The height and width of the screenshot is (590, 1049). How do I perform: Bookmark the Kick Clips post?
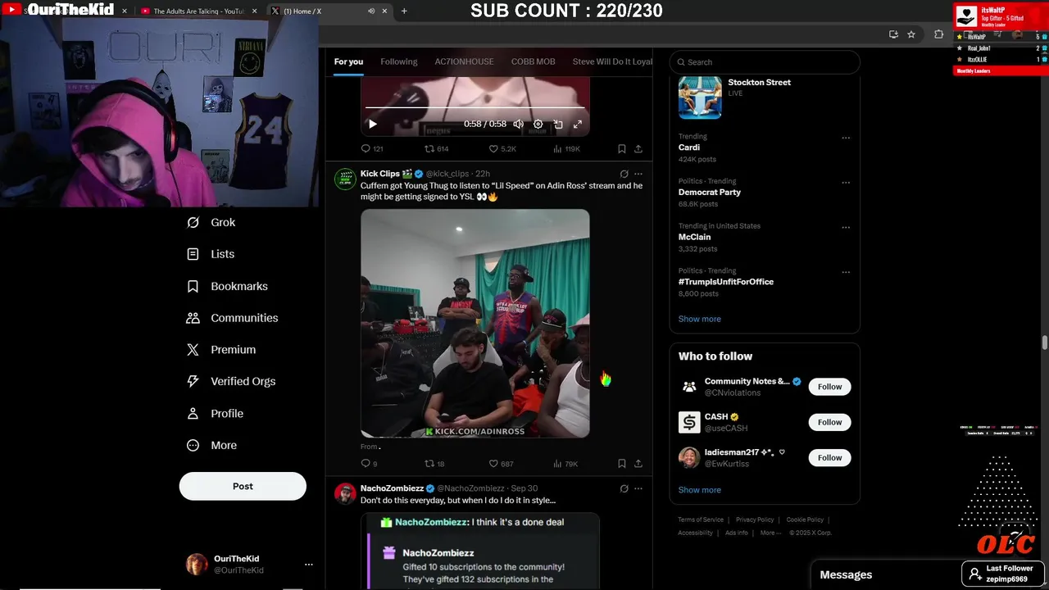pyautogui.click(x=622, y=464)
